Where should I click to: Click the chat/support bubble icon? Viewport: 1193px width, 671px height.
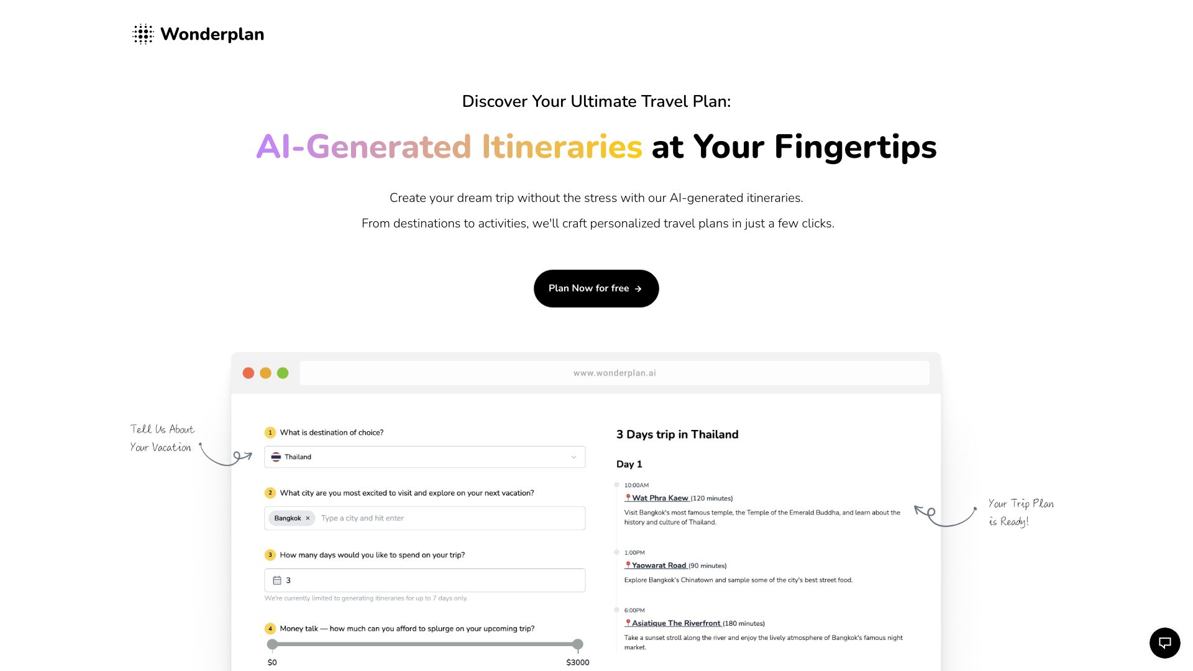[x=1164, y=642]
